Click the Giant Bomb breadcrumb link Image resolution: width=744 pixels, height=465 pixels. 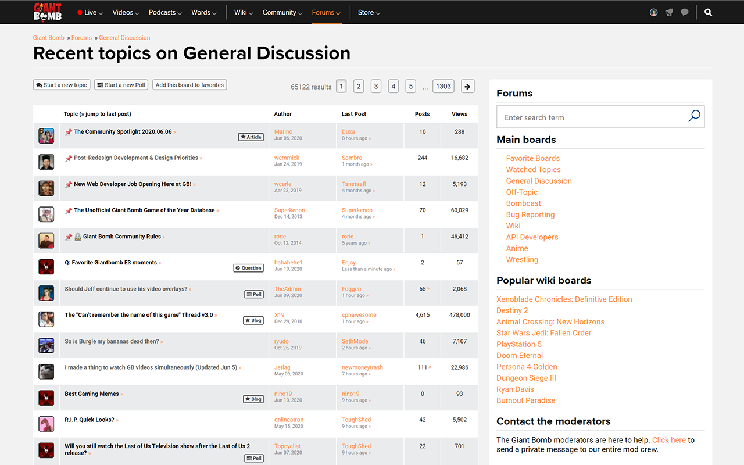49,38
